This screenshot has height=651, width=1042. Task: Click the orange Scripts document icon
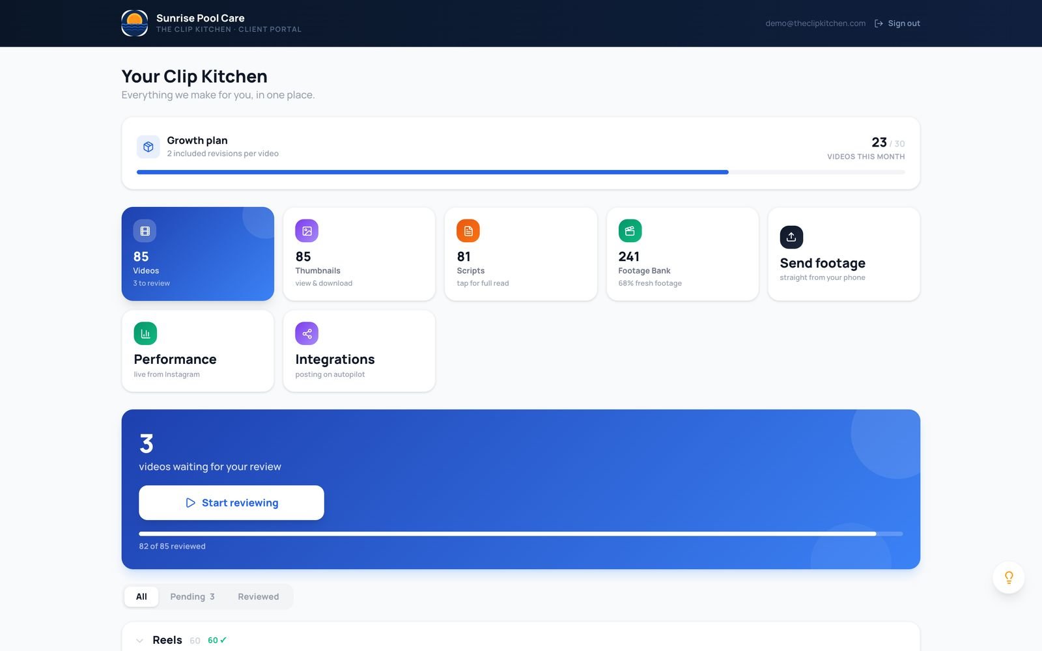click(468, 231)
